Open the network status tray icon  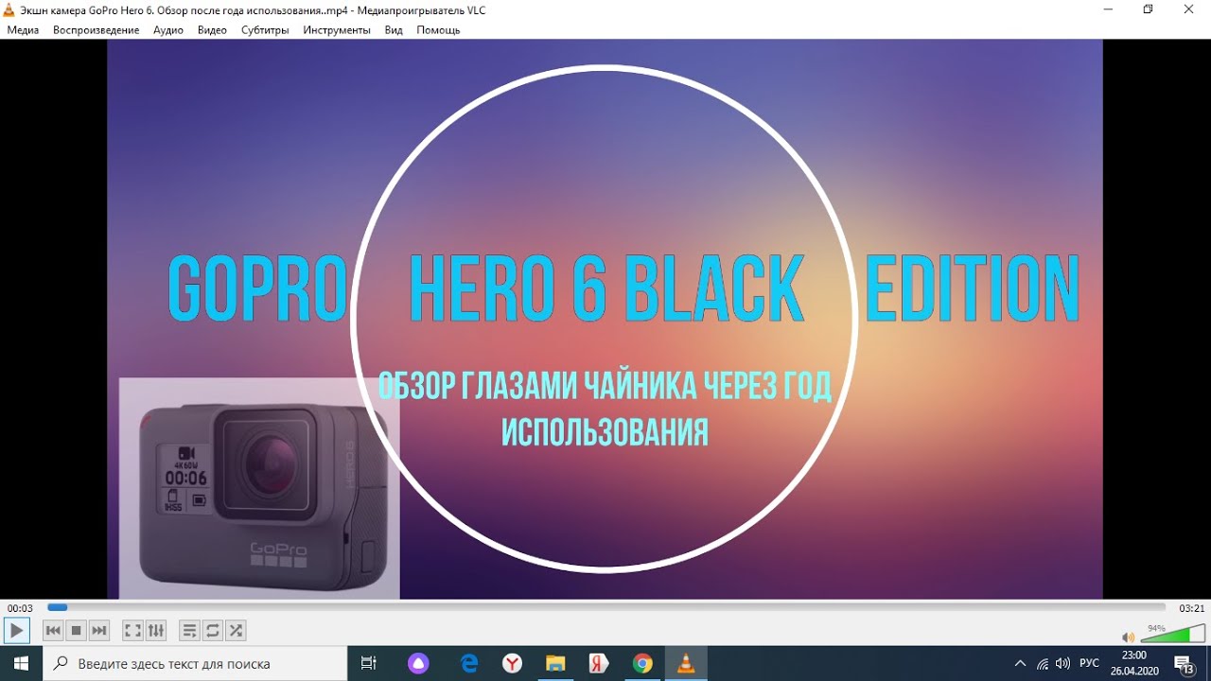coord(1043,664)
